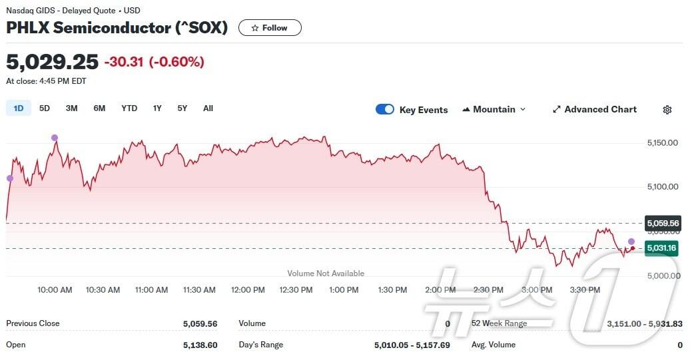The width and height of the screenshot is (690, 358).
Task: Select the 3M time range
Action: pos(71,108)
